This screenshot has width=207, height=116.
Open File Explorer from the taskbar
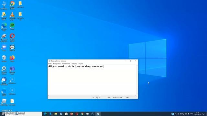[56, 114]
